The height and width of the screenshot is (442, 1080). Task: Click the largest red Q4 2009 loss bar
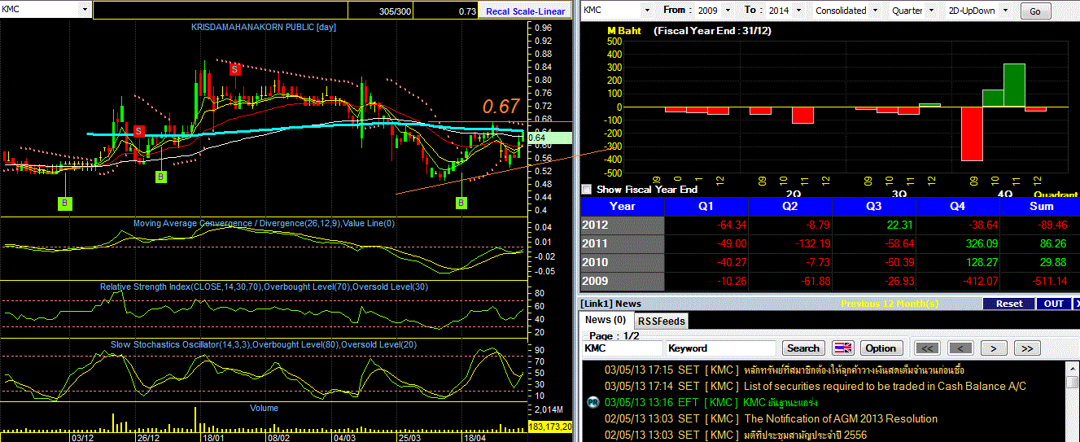point(972,134)
